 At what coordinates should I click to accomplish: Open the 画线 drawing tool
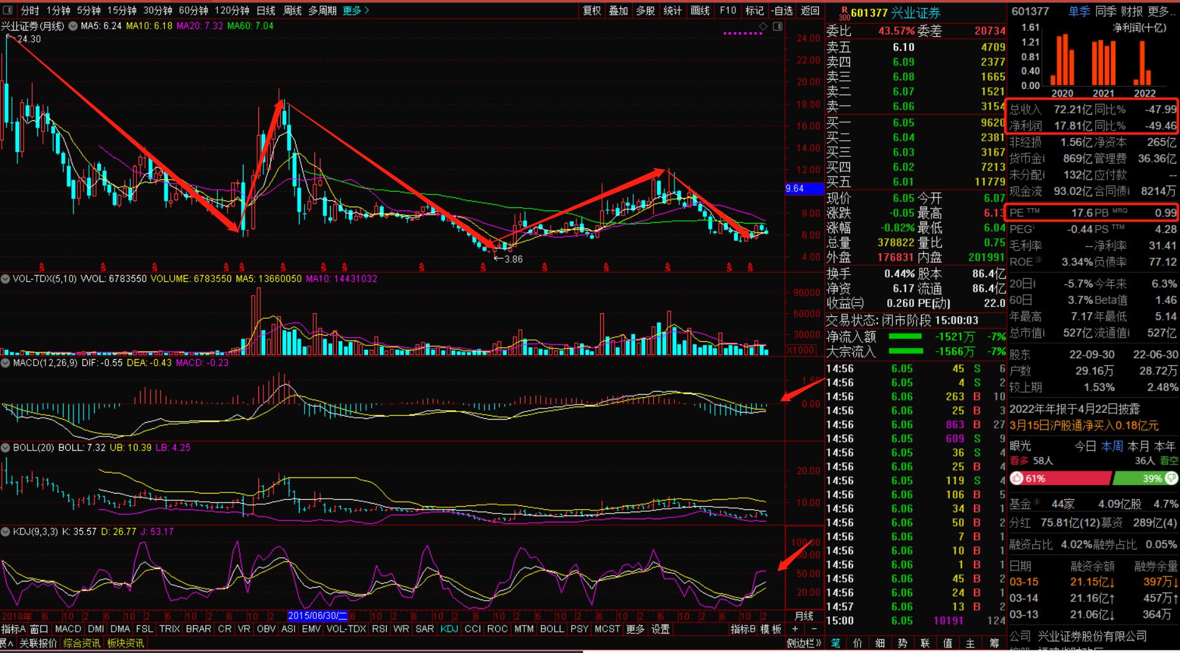pyautogui.click(x=700, y=11)
